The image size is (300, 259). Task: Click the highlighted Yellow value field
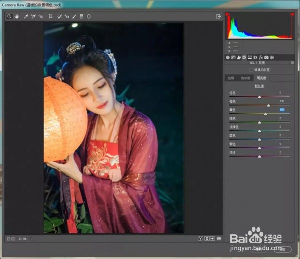pyautogui.click(x=282, y=110)
